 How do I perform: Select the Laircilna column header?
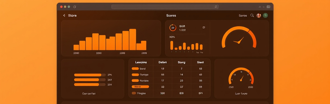141,62
